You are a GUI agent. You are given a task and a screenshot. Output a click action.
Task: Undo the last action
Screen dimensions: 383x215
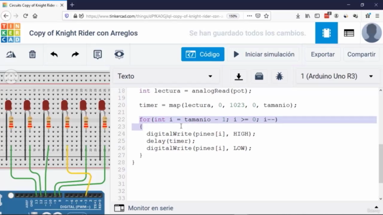tap(54, 54)
